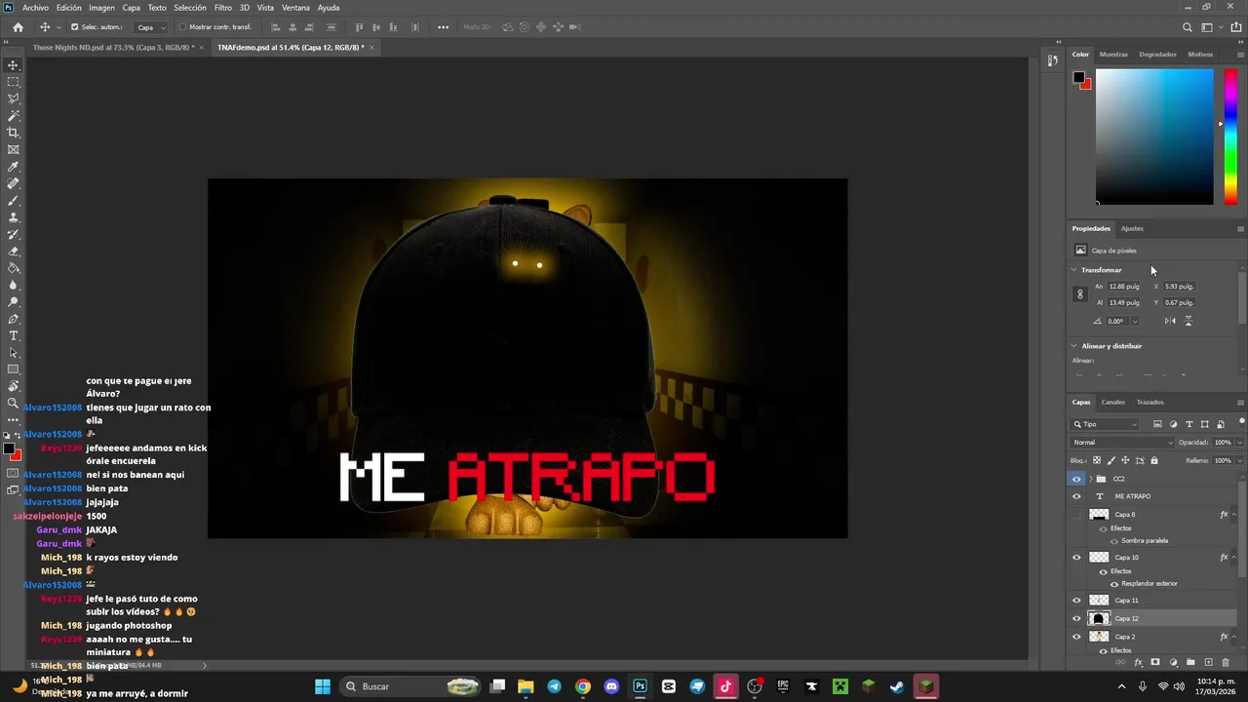Screen dimensions: 1248x702
Task: Flip horizontally in Transformar section
Action: tap(1171, 321)
